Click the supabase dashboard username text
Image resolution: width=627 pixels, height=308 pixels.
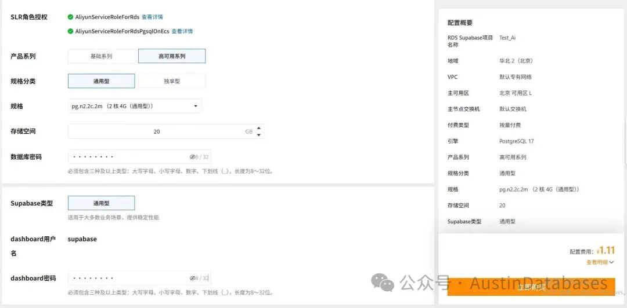(82, 239)
